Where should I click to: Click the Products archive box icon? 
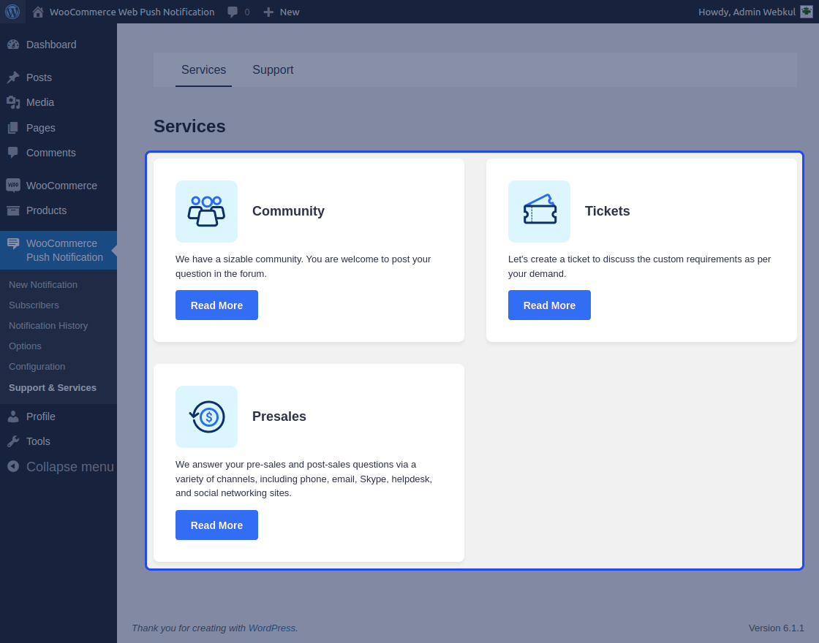click(x=13, y=211)
